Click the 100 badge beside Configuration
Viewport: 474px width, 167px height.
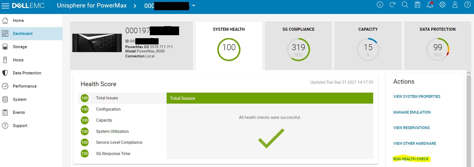(85, 109)
